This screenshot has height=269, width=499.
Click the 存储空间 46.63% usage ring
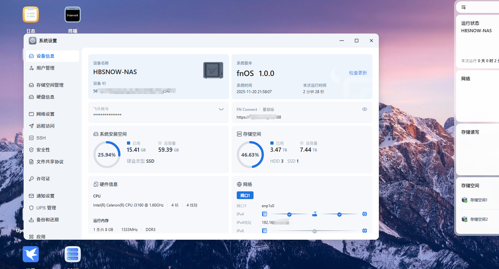click(250, 155)
